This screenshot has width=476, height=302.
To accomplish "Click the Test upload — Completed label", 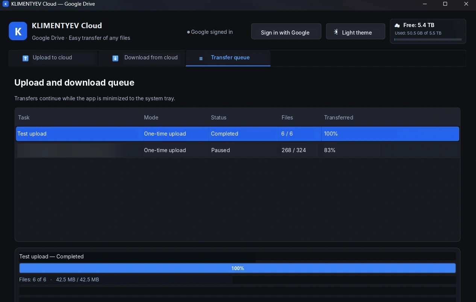I will click(x=52, y=257).
